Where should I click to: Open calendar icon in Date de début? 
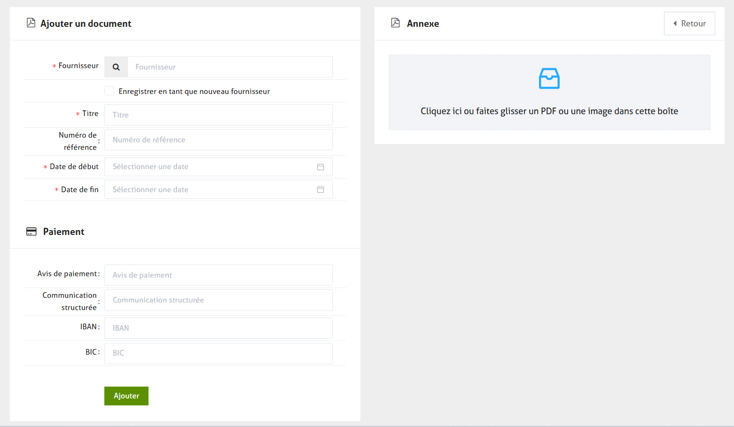(320, 167)
